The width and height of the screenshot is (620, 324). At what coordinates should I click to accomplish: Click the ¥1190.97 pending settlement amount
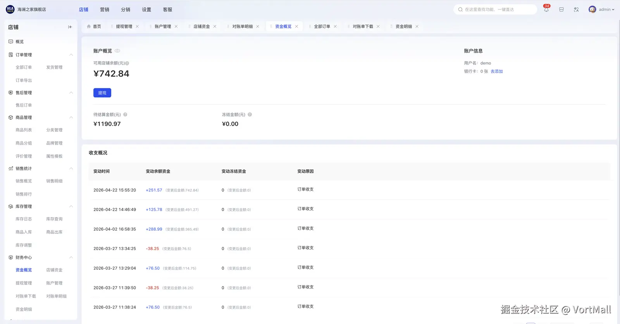pos(107,124)
